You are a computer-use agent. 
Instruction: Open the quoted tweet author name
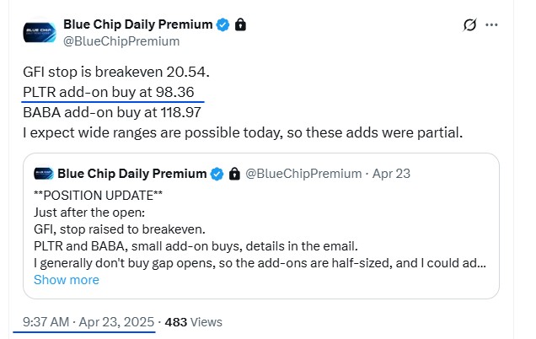point(132,174)
